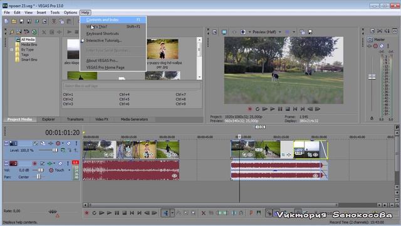Open overlays dropdown in preview toolbar
401x226 pixels.
click(294, 32)
